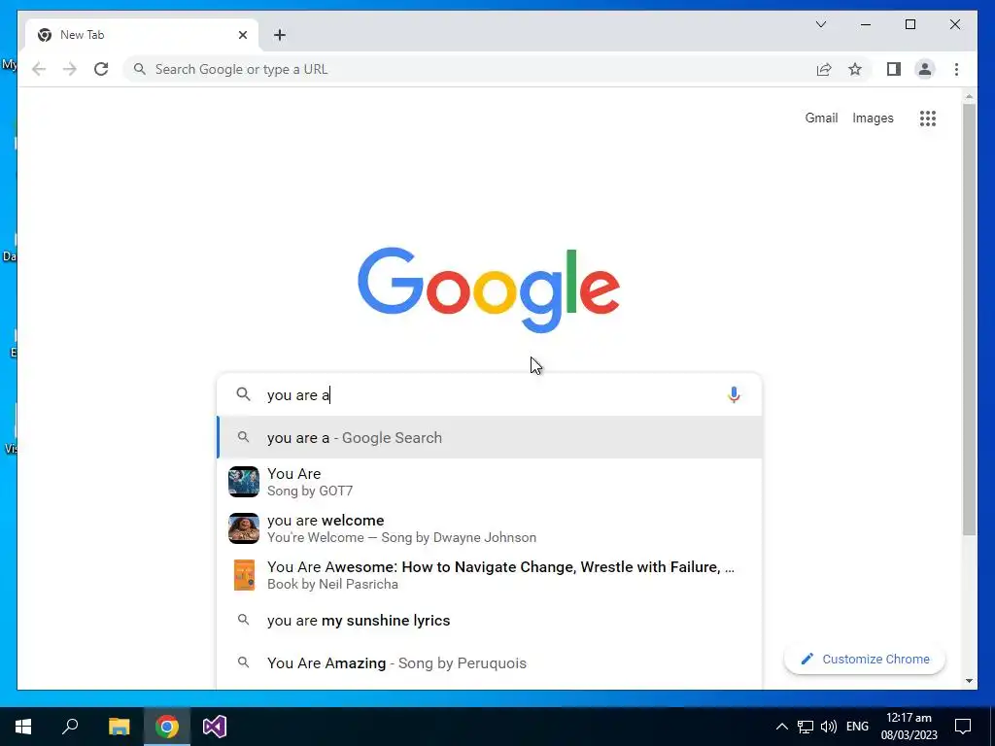Select 'You Are Awesome' book suggestion

click(x=490, y=575)
